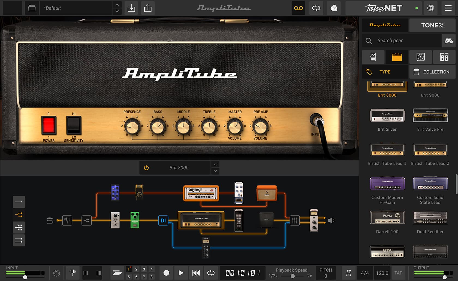Activate LIVE mode from the top toolbar
458x281 pixels.
click(334, 8)
